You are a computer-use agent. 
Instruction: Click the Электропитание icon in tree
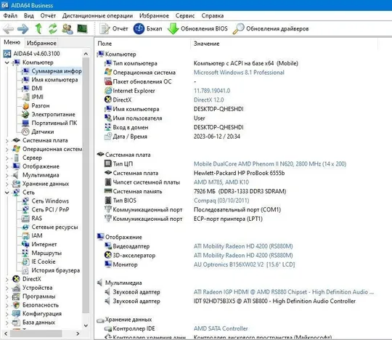pyautogui.click(x=25, y=114)
